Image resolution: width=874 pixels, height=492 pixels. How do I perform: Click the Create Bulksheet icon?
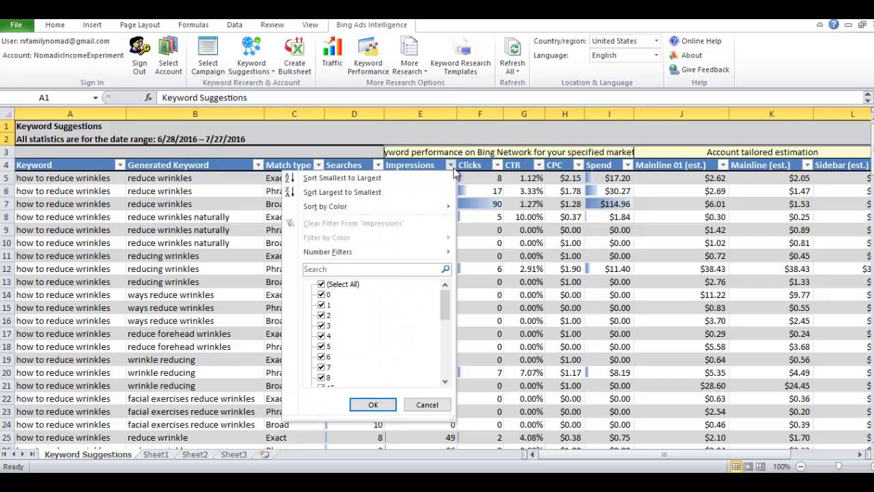tap(294, 46)
